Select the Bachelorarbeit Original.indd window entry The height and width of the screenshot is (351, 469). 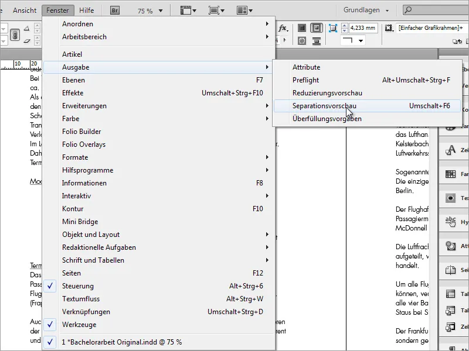(159, 342)
